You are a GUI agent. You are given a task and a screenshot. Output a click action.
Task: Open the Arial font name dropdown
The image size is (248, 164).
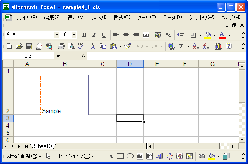tap(57, 35)
